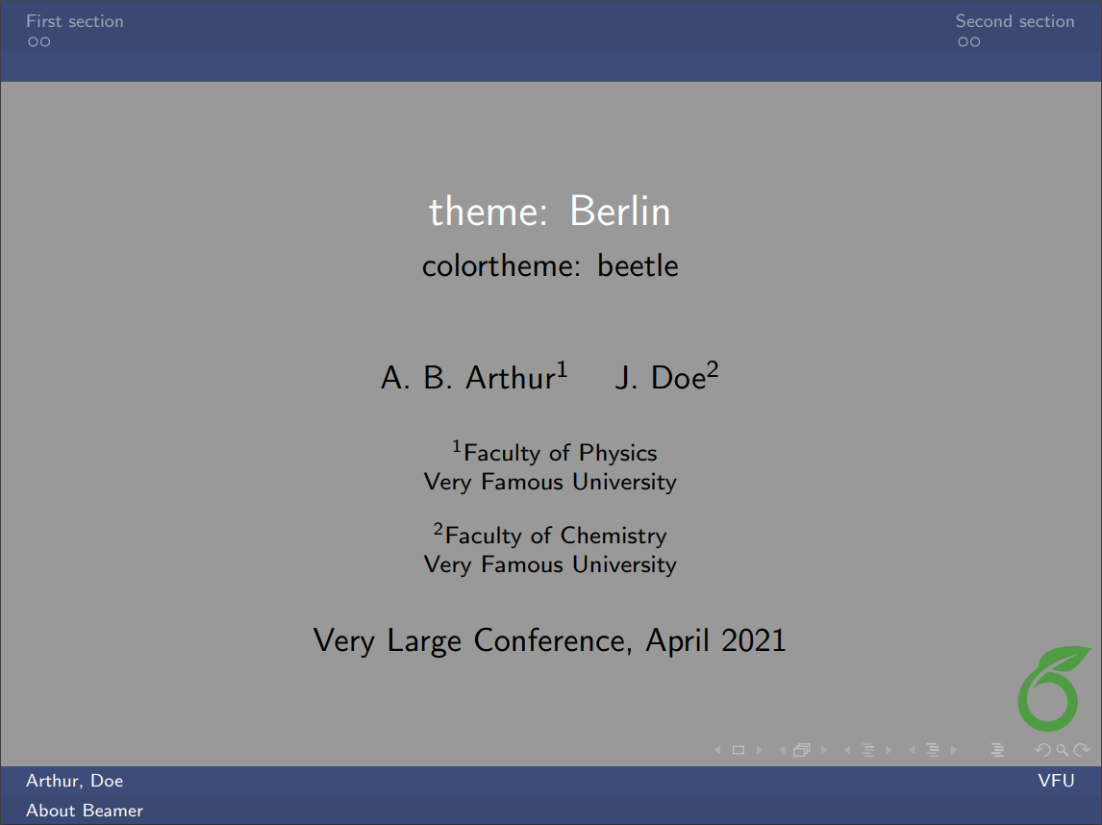Image resolution: width=1102 pixels, height=825 pixels.
Task: Click the appendix navigation symbol
Action: pos(999,750)
